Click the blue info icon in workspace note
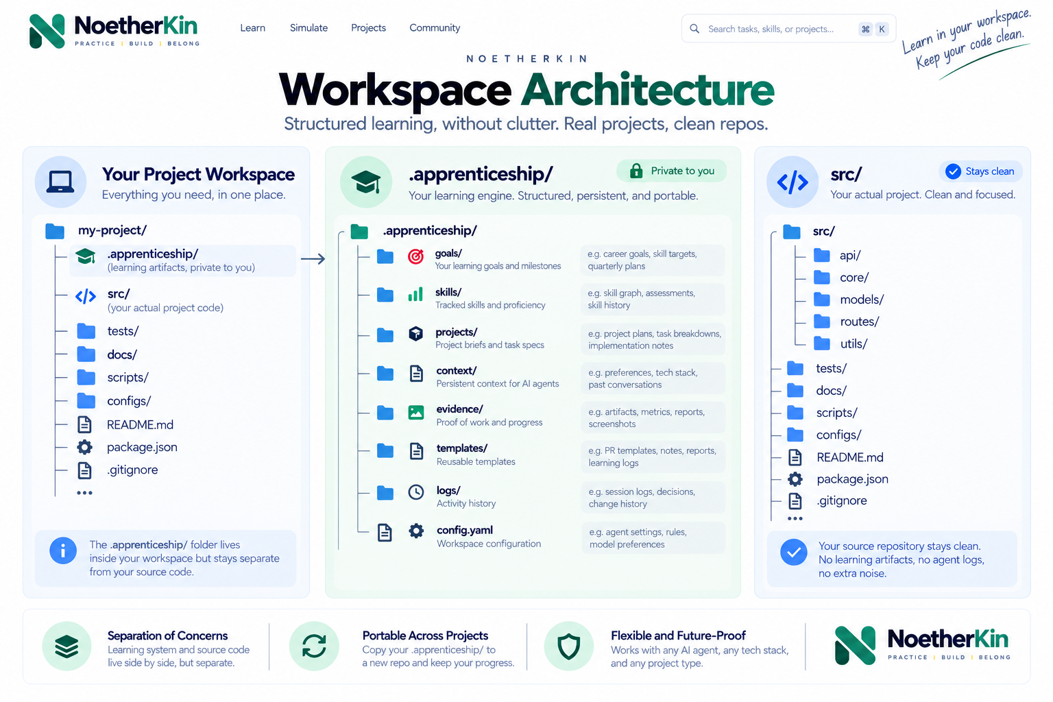The image size is (1053, 702). point(63,550)
